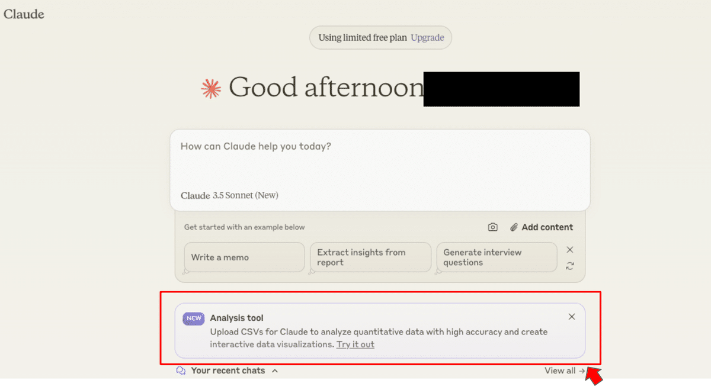Image resolution: width=711 pixels, height=390 pixels.
Task: Open the Upgrade link
Action: (x=428, y=37)
